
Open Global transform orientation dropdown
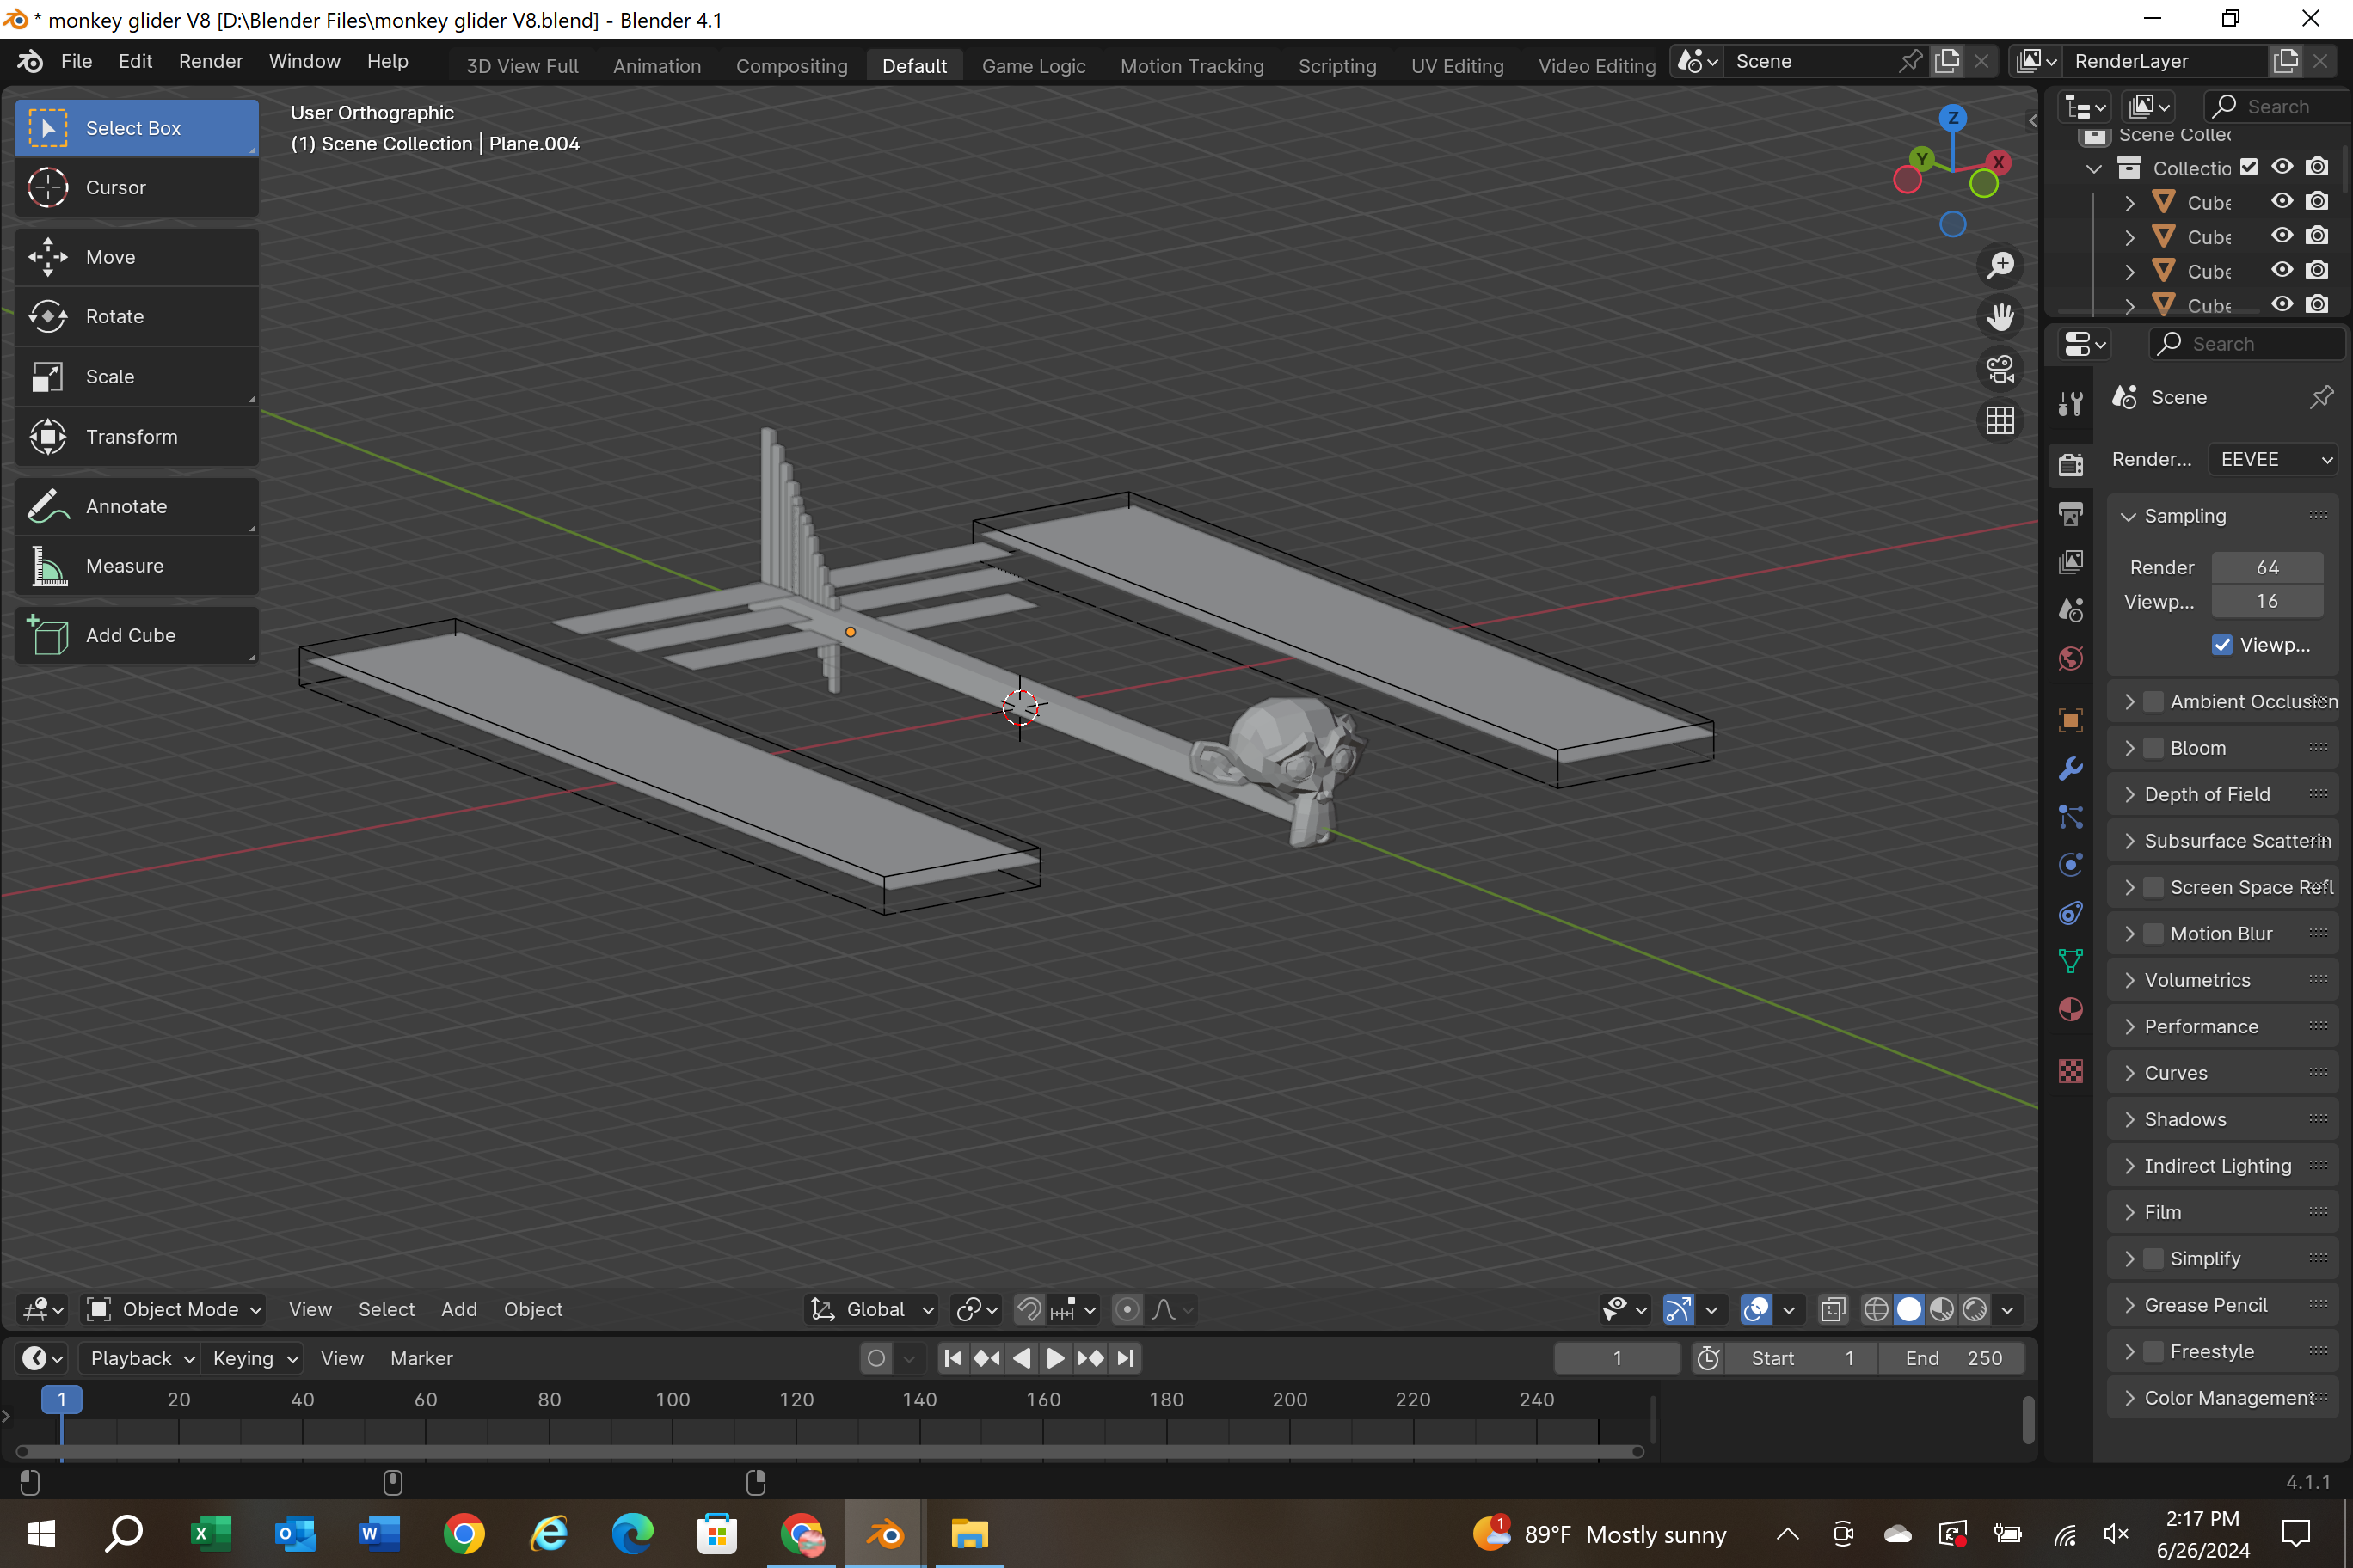click(871, 1309)
